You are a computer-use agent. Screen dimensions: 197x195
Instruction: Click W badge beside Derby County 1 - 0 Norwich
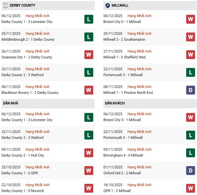click(89, 188)
